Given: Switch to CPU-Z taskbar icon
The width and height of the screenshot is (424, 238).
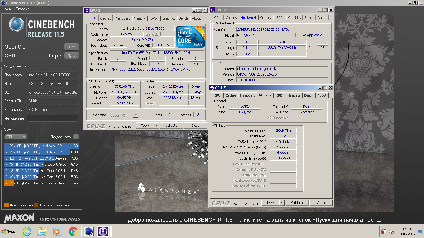Looking at the screenshot, I should coord(102,231).
